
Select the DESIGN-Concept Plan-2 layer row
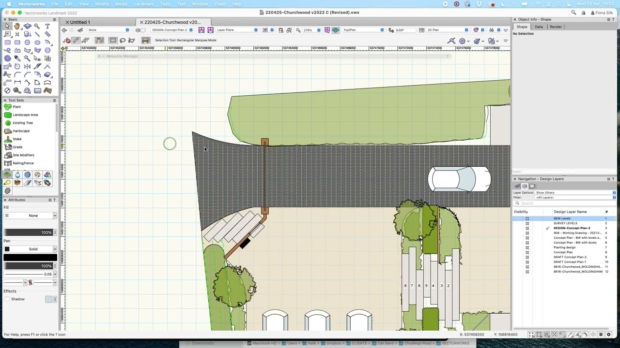pyautogui.click(x=565, y=228)
